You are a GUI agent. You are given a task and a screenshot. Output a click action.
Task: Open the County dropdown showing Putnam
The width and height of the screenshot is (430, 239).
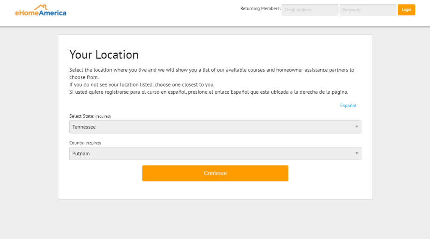[215, 153]
